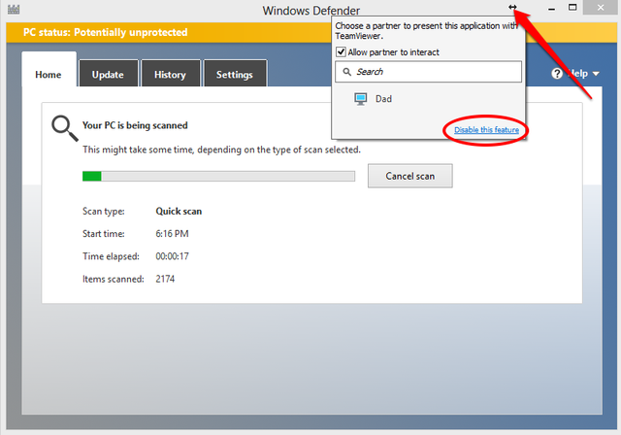Click the items scanned value 2174
This screenshot has height=435, width=621.
pos(165,279)
